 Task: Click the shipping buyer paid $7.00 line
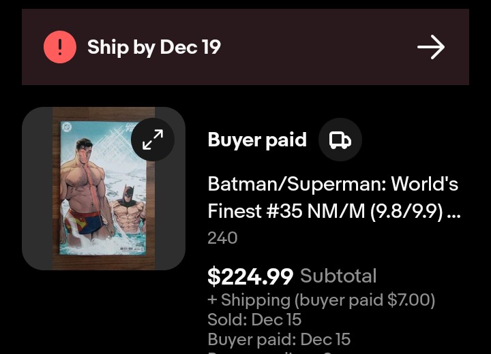tap(321, 300)
